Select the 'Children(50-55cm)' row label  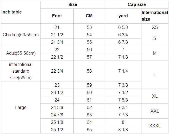click(21, 35)
